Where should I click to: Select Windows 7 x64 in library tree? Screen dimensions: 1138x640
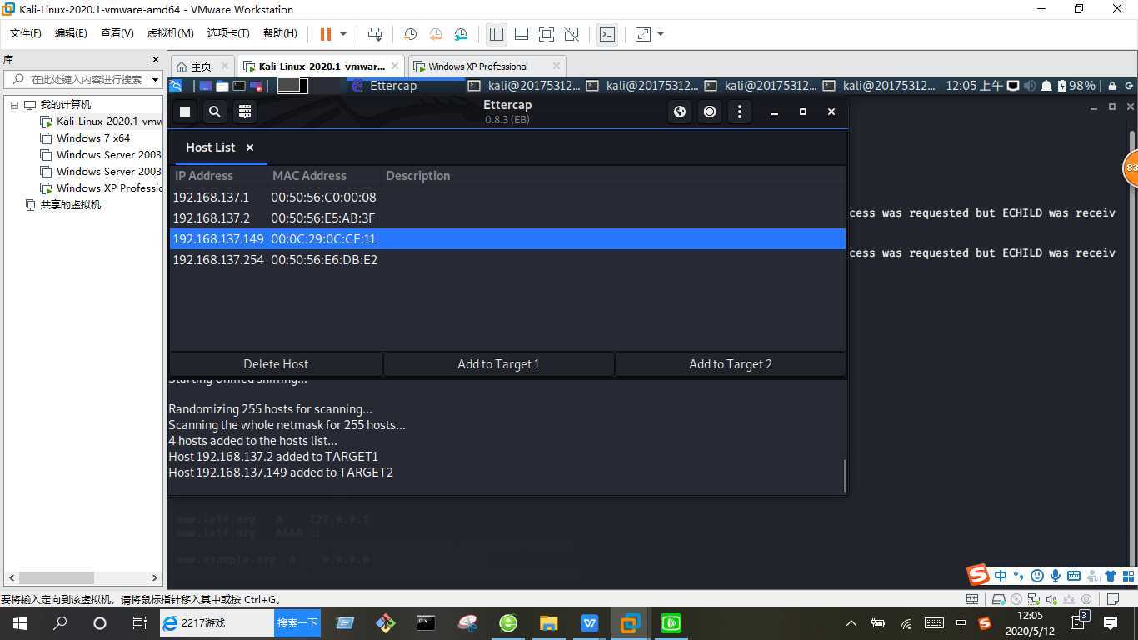(93, 138)
